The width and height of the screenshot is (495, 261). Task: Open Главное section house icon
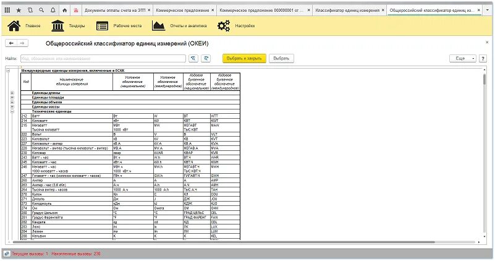tap(14, 25)
